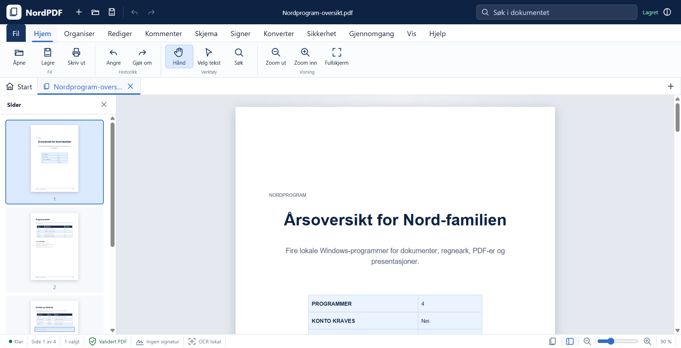Click the NORDPROGRAM label in document
The height and width of the screenshot is (348, 681).
pos(288,195)
